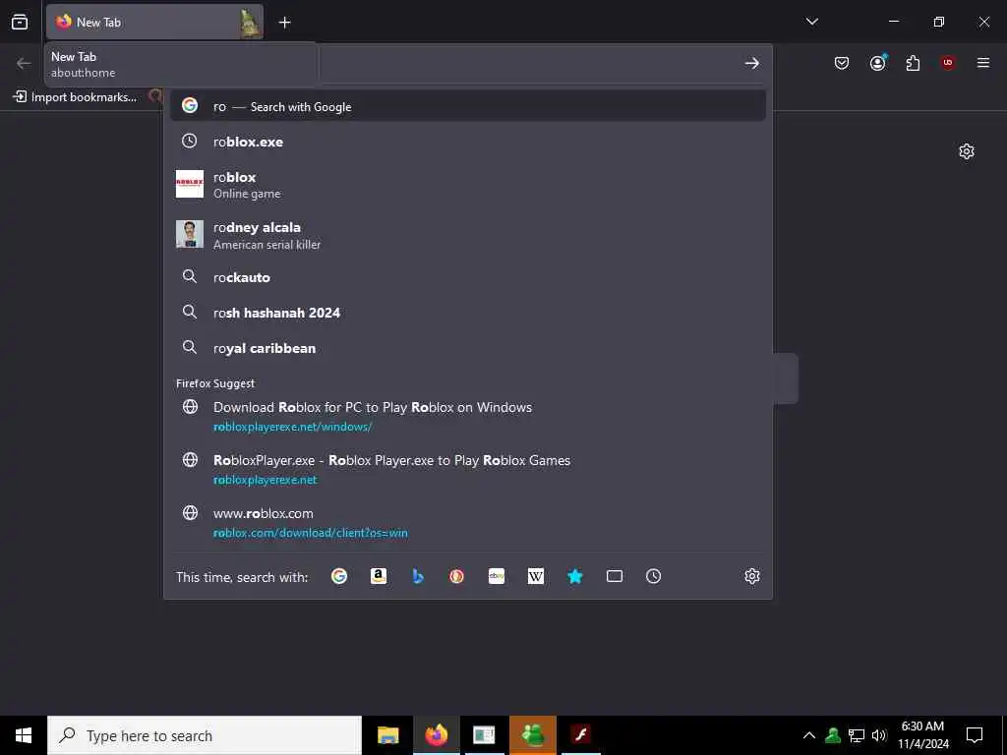Open the volume control in system tray

879,735
